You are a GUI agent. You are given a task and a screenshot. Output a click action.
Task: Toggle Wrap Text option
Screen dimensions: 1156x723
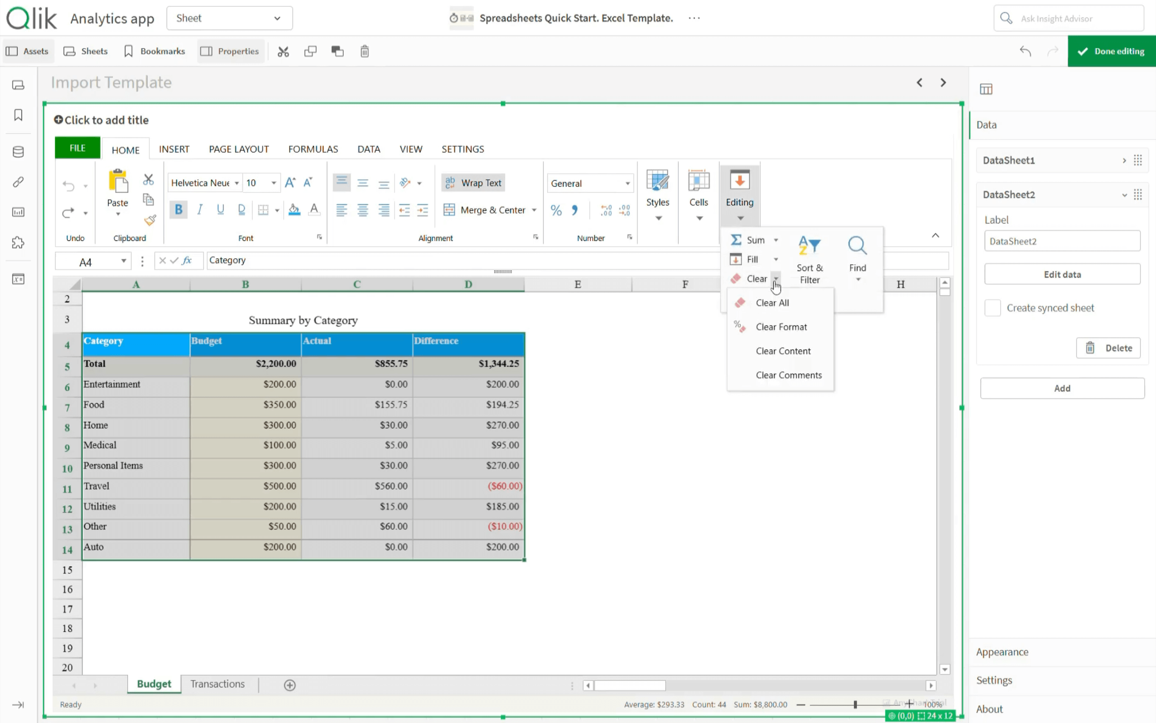[x=473, y=183]
